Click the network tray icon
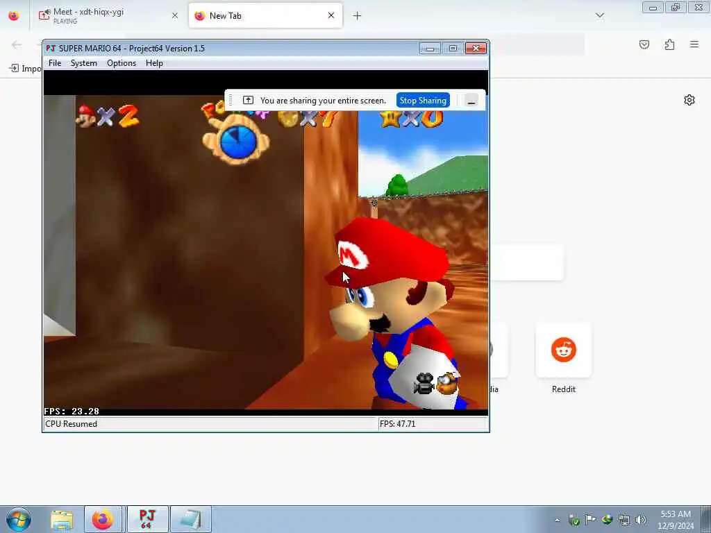 click(x=624, y=521)
